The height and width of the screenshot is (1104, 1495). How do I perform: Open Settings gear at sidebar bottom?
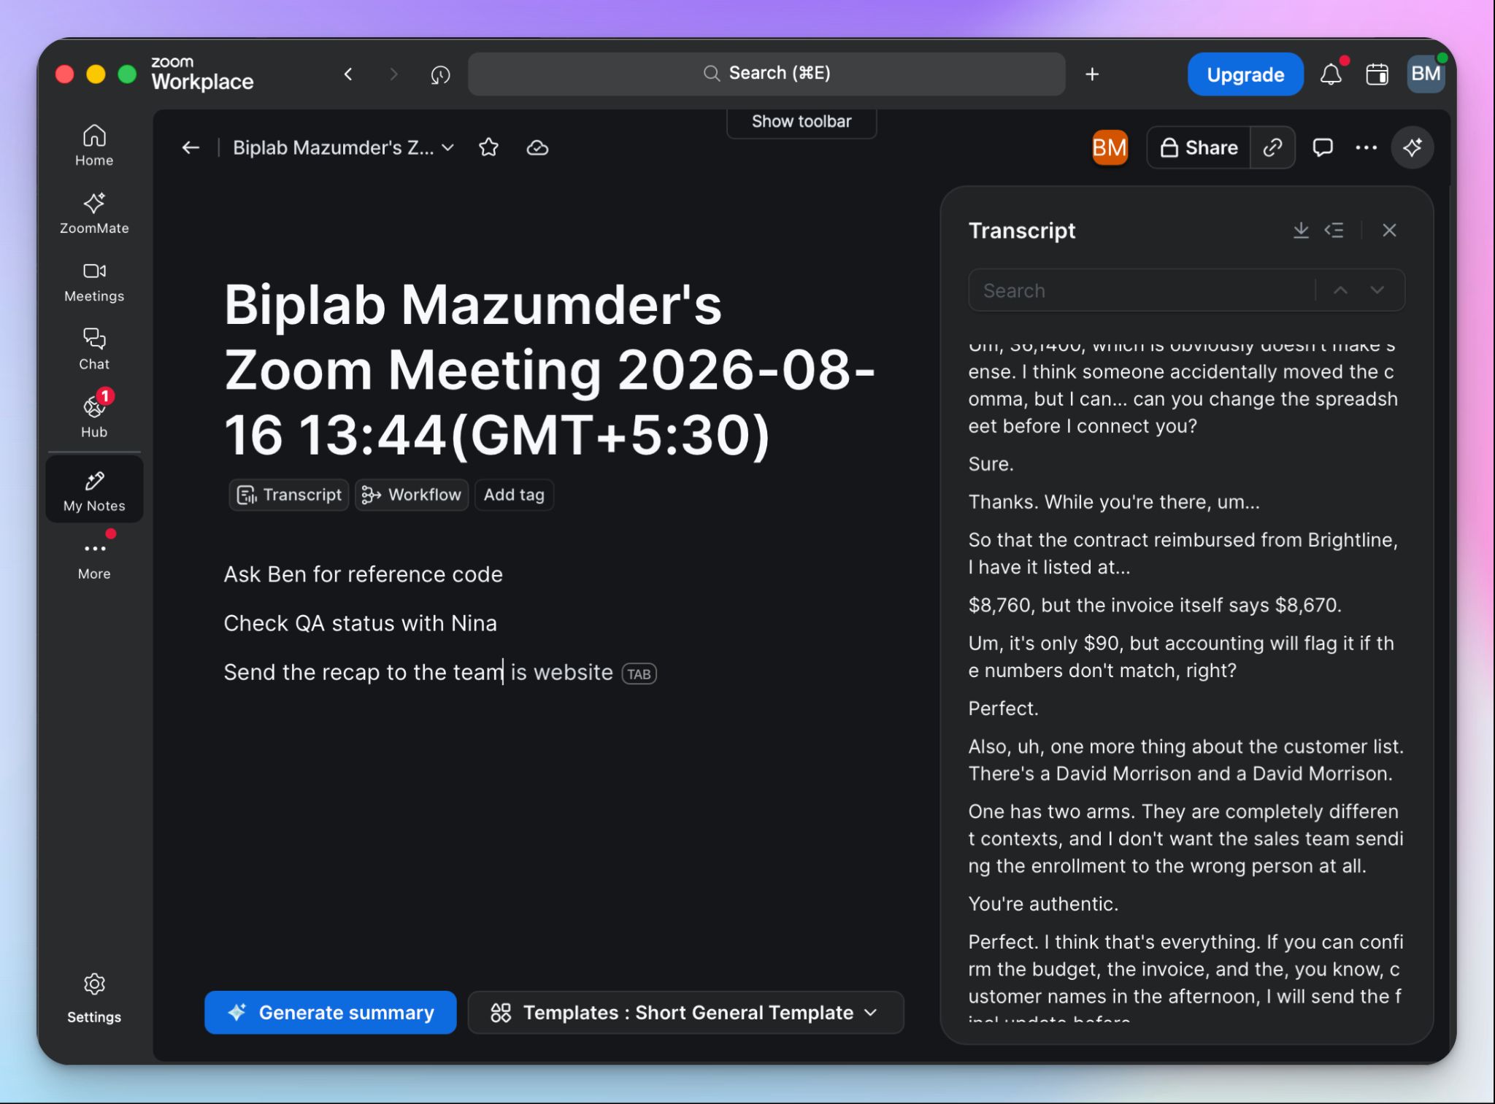click(x=94, y=998)
